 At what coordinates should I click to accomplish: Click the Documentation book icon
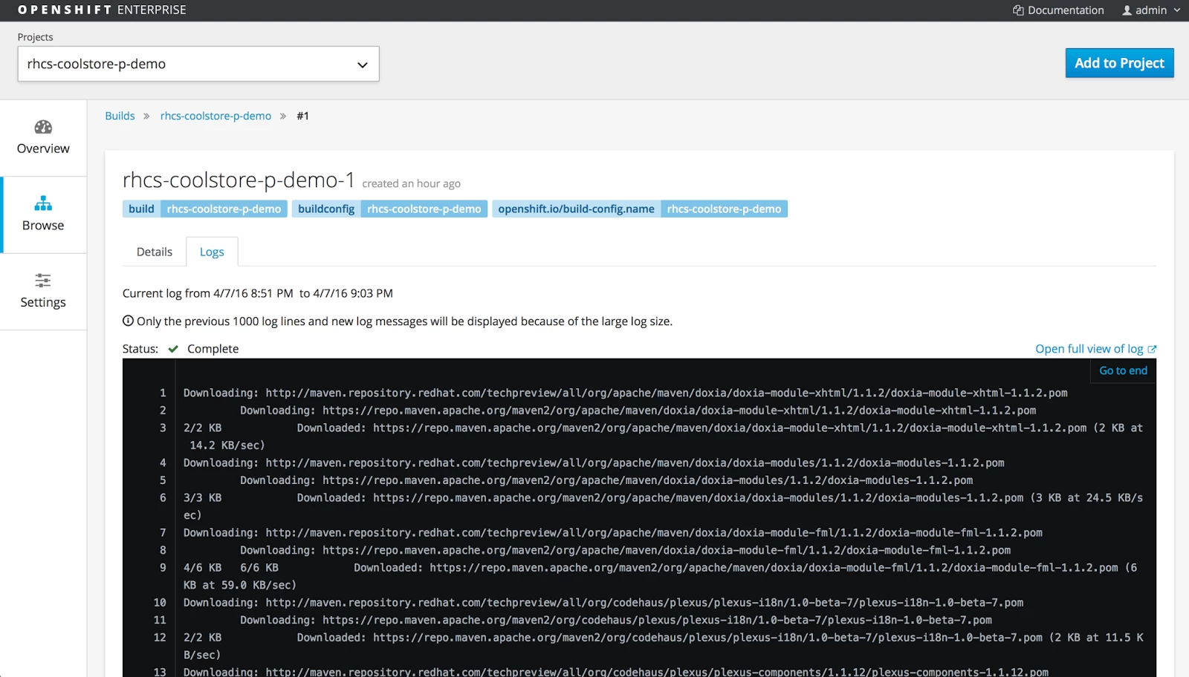pyautogui.click(x=1018, y=10)
